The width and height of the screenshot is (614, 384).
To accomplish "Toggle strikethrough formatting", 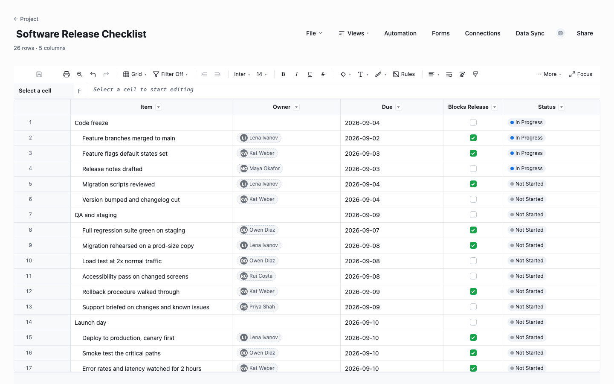I will click(323, 74).
